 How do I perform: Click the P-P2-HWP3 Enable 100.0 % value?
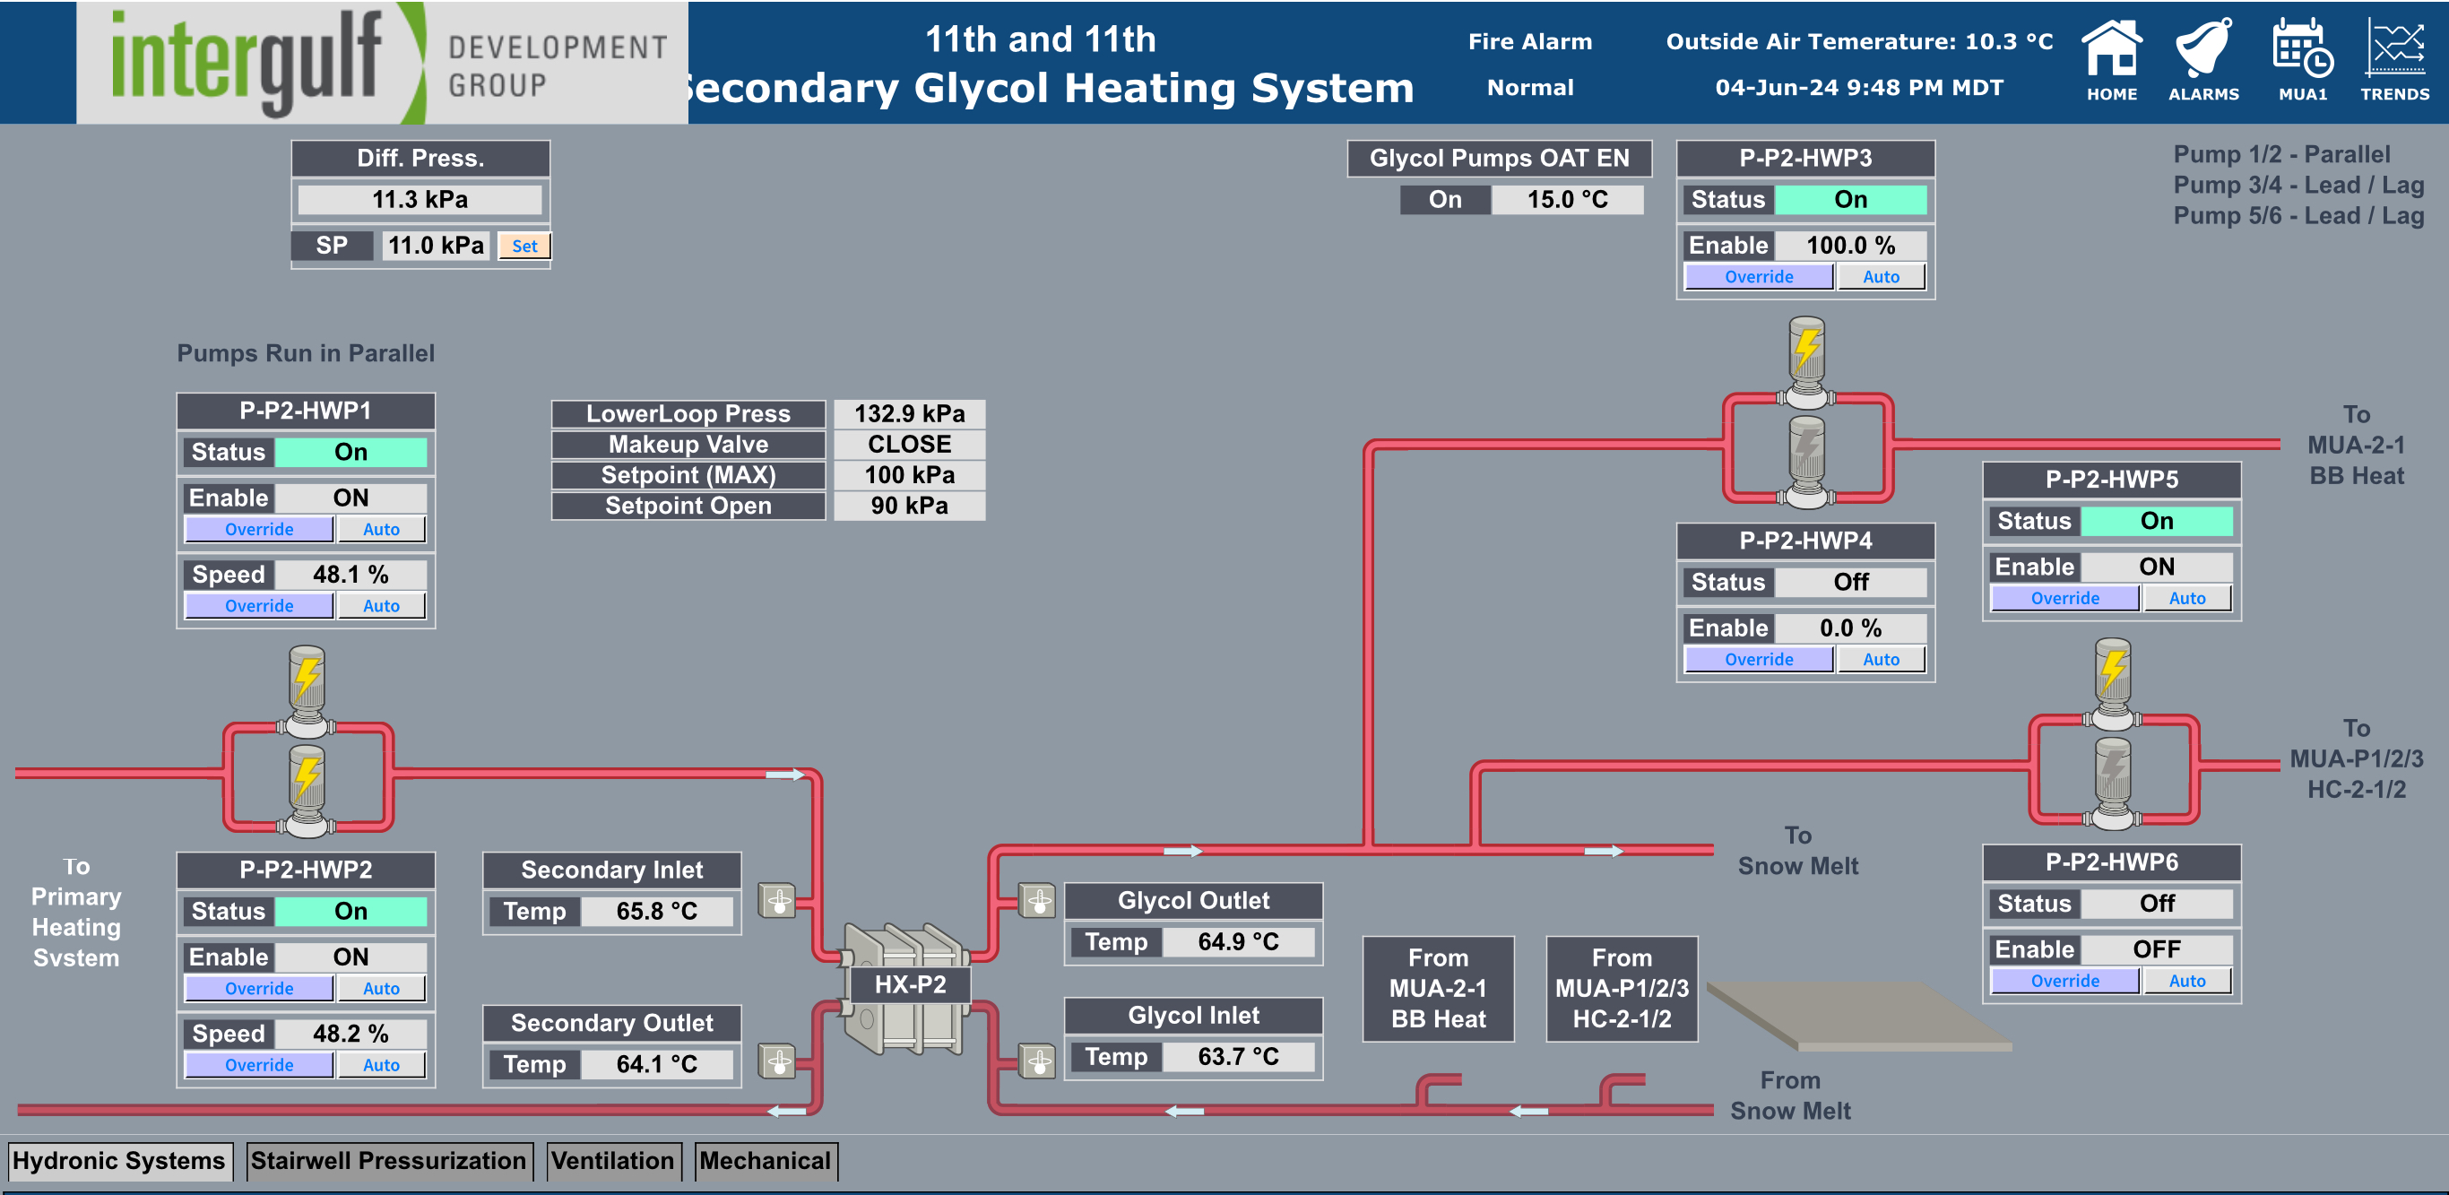click(x=1850, y=246)
